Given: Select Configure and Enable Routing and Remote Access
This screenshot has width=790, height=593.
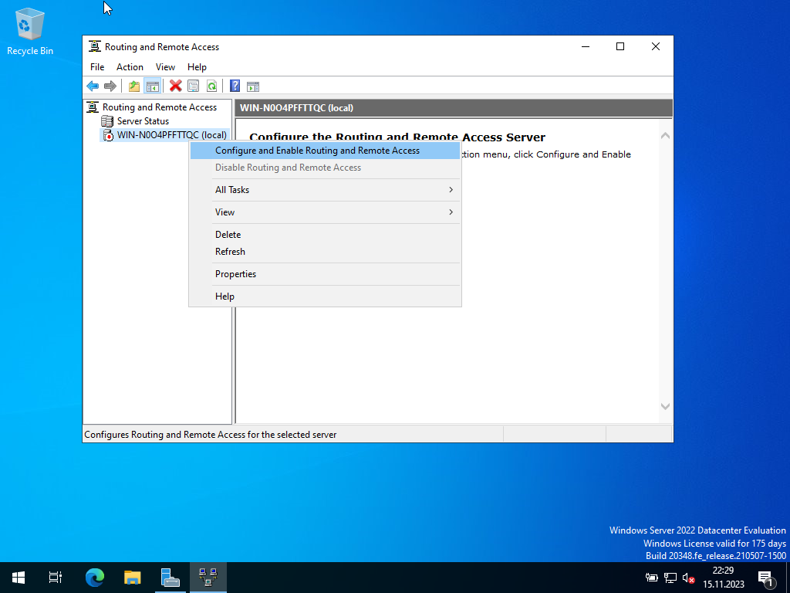Looking at the screenshot, I should pyautogui.click(x=317, y=151).
